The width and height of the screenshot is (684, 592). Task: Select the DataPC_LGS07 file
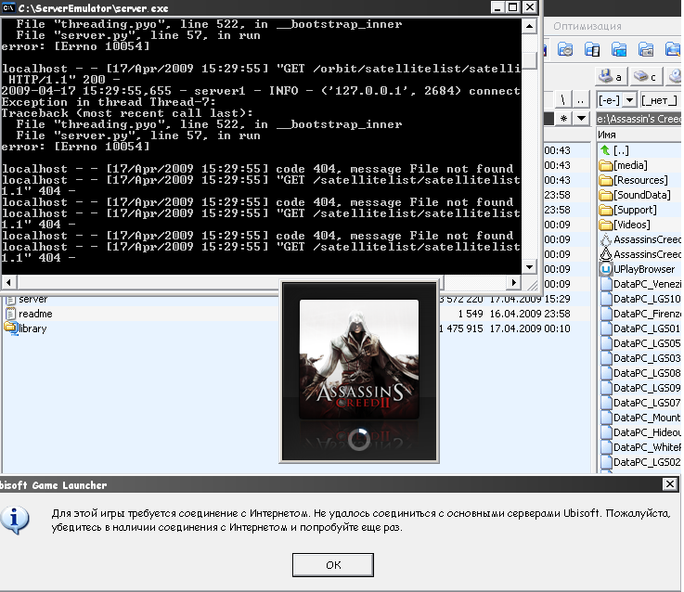coord(640,403)
